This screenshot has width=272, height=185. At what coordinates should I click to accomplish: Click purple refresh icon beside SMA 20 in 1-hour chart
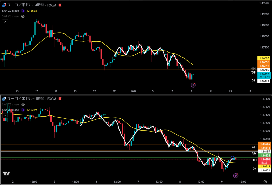pos(23,110)
